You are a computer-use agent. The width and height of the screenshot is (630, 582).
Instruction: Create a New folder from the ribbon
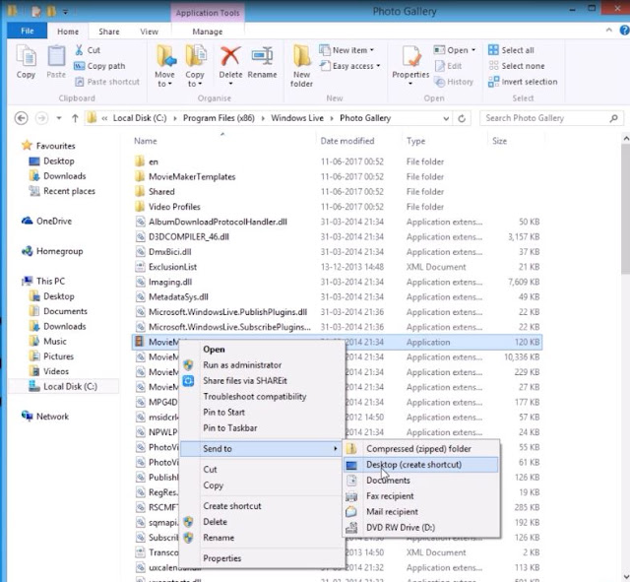pos(301,66)
